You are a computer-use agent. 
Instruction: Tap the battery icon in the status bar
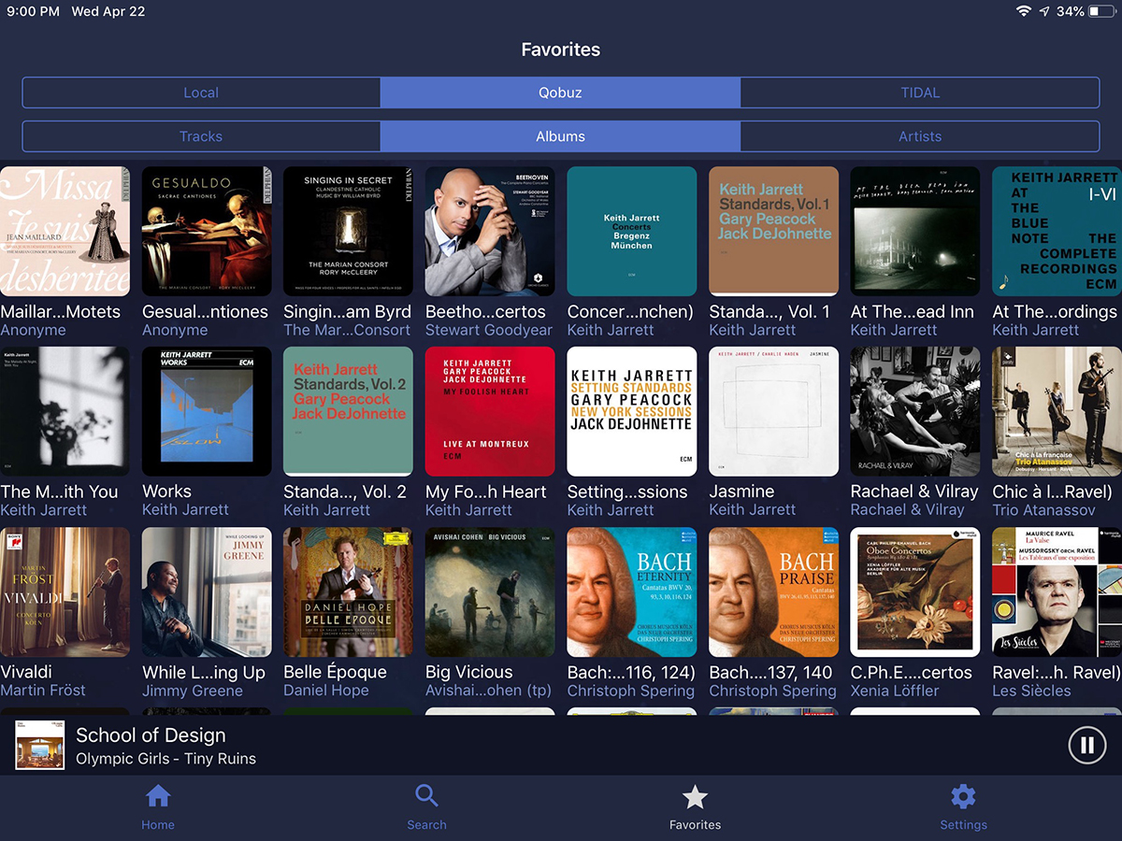pos(1100,11)
